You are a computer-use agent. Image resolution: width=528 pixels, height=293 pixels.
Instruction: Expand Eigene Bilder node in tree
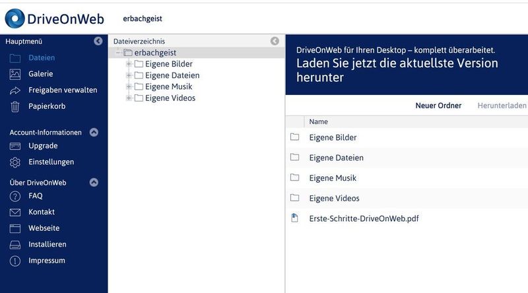(x=129, y=64)
